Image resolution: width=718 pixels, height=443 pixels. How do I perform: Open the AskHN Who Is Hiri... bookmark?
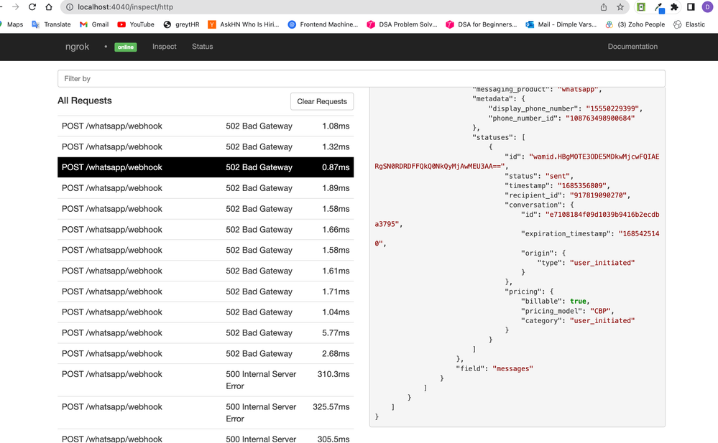pos(244,24)
